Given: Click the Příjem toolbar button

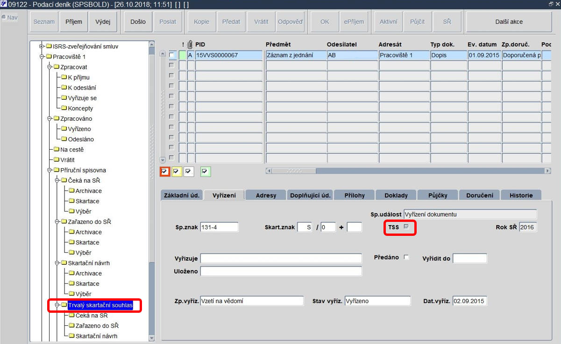Looking at the screenshot, I should point(74,22).
